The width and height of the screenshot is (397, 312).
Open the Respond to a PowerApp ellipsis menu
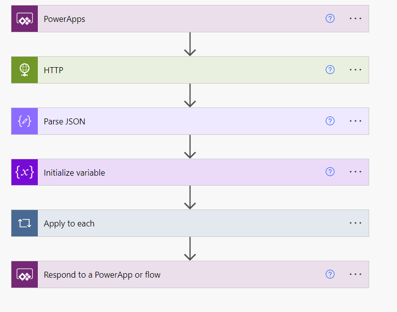pos(355,274)
